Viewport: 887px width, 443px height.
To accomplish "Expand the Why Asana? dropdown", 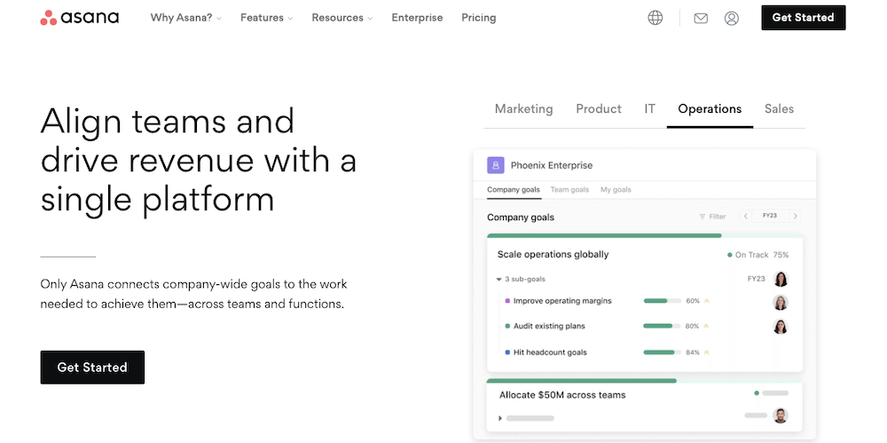I will tap(186, 18).
